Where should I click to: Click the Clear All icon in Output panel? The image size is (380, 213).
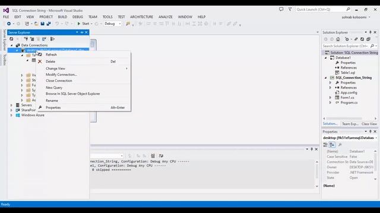coord(153,156)
